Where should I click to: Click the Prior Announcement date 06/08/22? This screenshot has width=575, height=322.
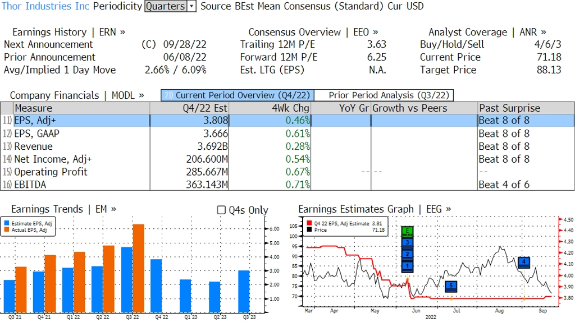[185, 57]
